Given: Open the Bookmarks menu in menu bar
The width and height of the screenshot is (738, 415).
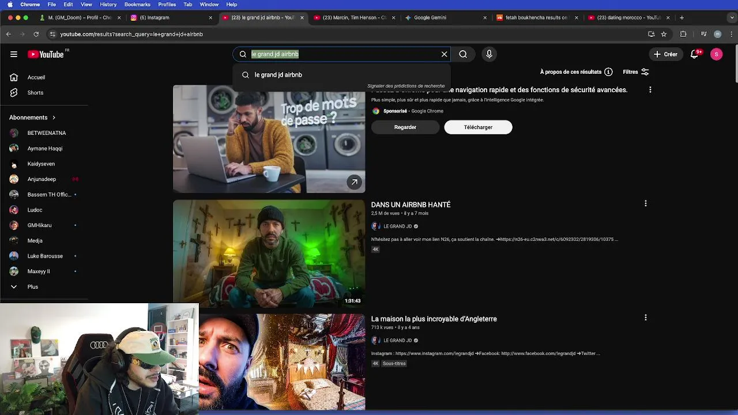Looking at the screenshot, I should point(137,5).
